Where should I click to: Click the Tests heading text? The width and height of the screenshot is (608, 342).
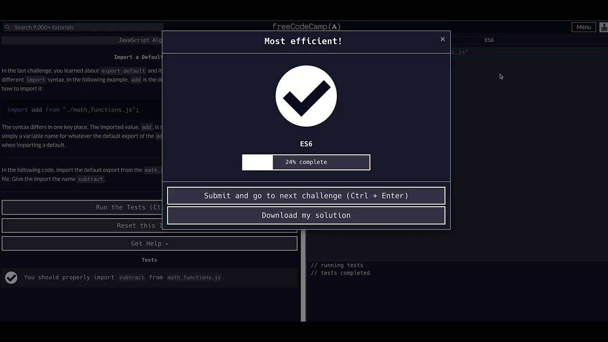tap(149, 260)
